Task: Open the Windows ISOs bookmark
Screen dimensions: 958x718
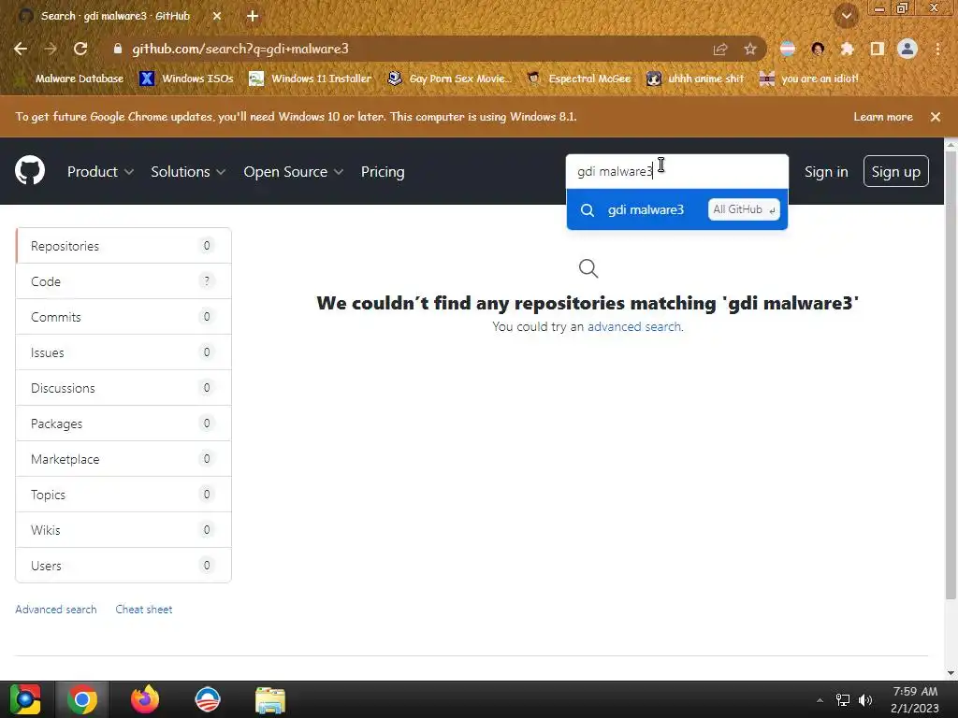Action: click(187, 79)
